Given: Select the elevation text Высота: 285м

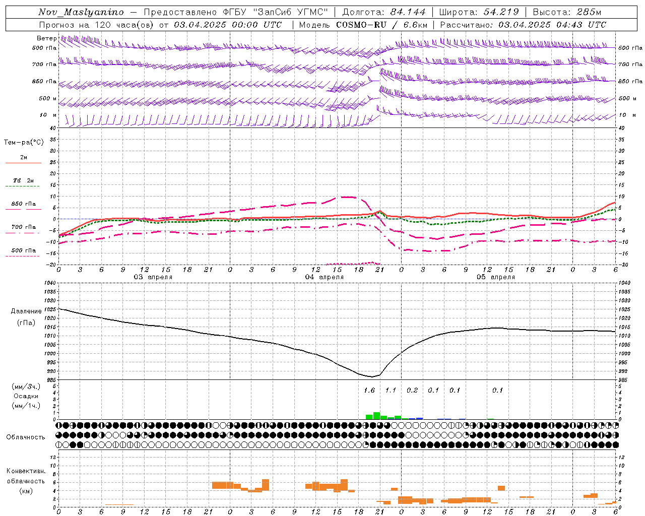Looking at the screenshot, I should pyautogui.click(x=567, y=12).
